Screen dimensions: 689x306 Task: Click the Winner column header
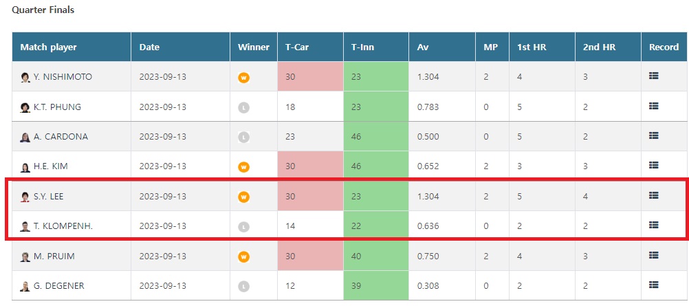pos(254,47)
